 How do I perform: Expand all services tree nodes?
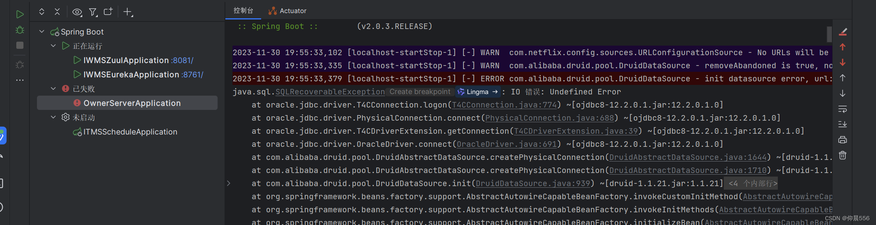[42, 12]
